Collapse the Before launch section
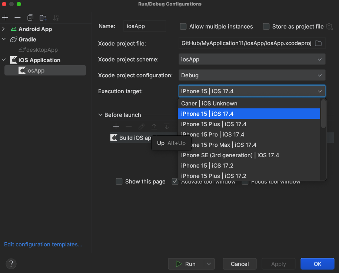339x273 pixels. coord(100,115)
